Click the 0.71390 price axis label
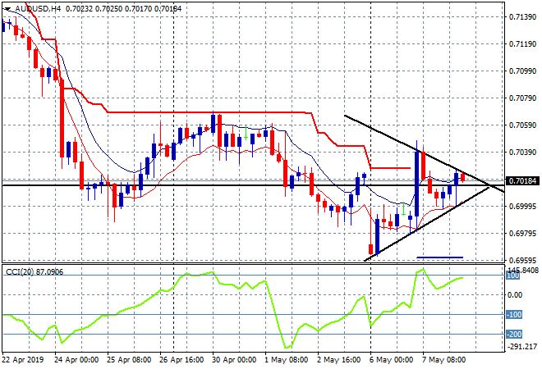 tap(522, 17)
